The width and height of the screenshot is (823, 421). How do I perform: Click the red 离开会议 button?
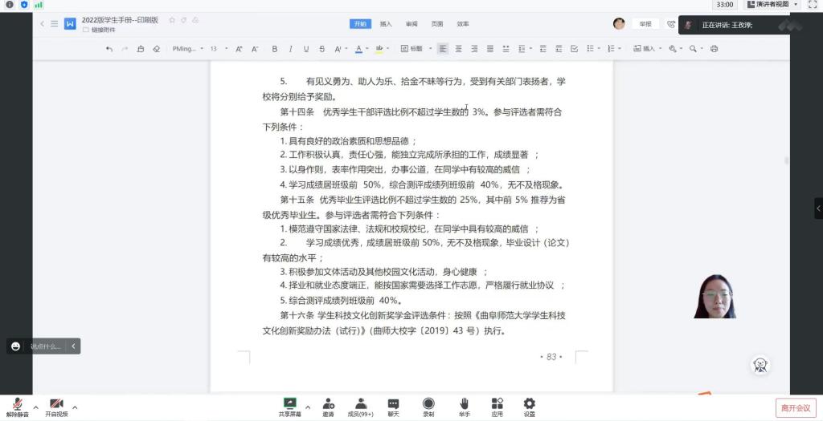click(796, 408)
